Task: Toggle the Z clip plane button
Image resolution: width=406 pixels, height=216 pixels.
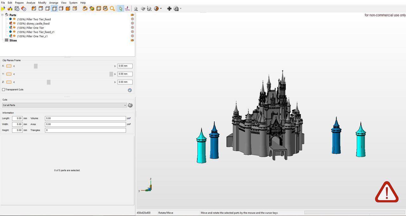Action: (9, 82)
